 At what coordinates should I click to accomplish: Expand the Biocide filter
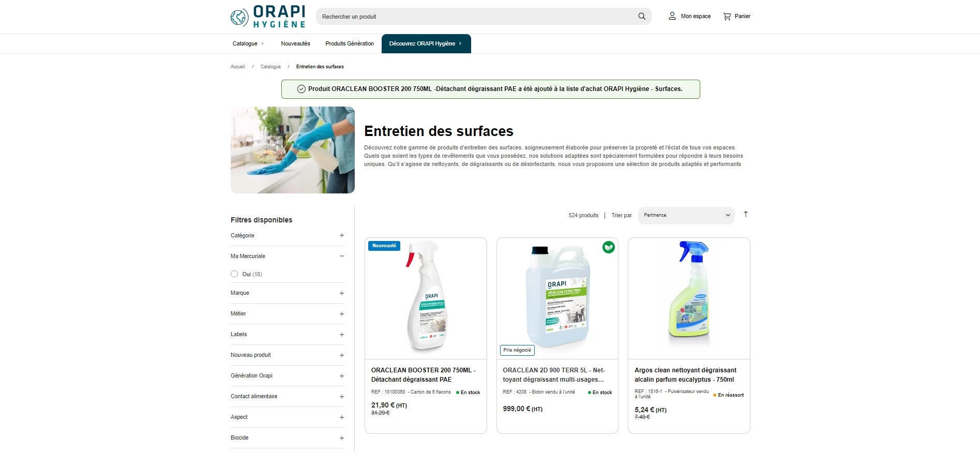342,438
